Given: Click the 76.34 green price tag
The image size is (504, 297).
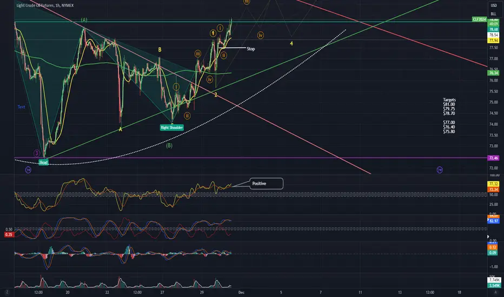Looking at the screenshot, I should click(493, 73).
